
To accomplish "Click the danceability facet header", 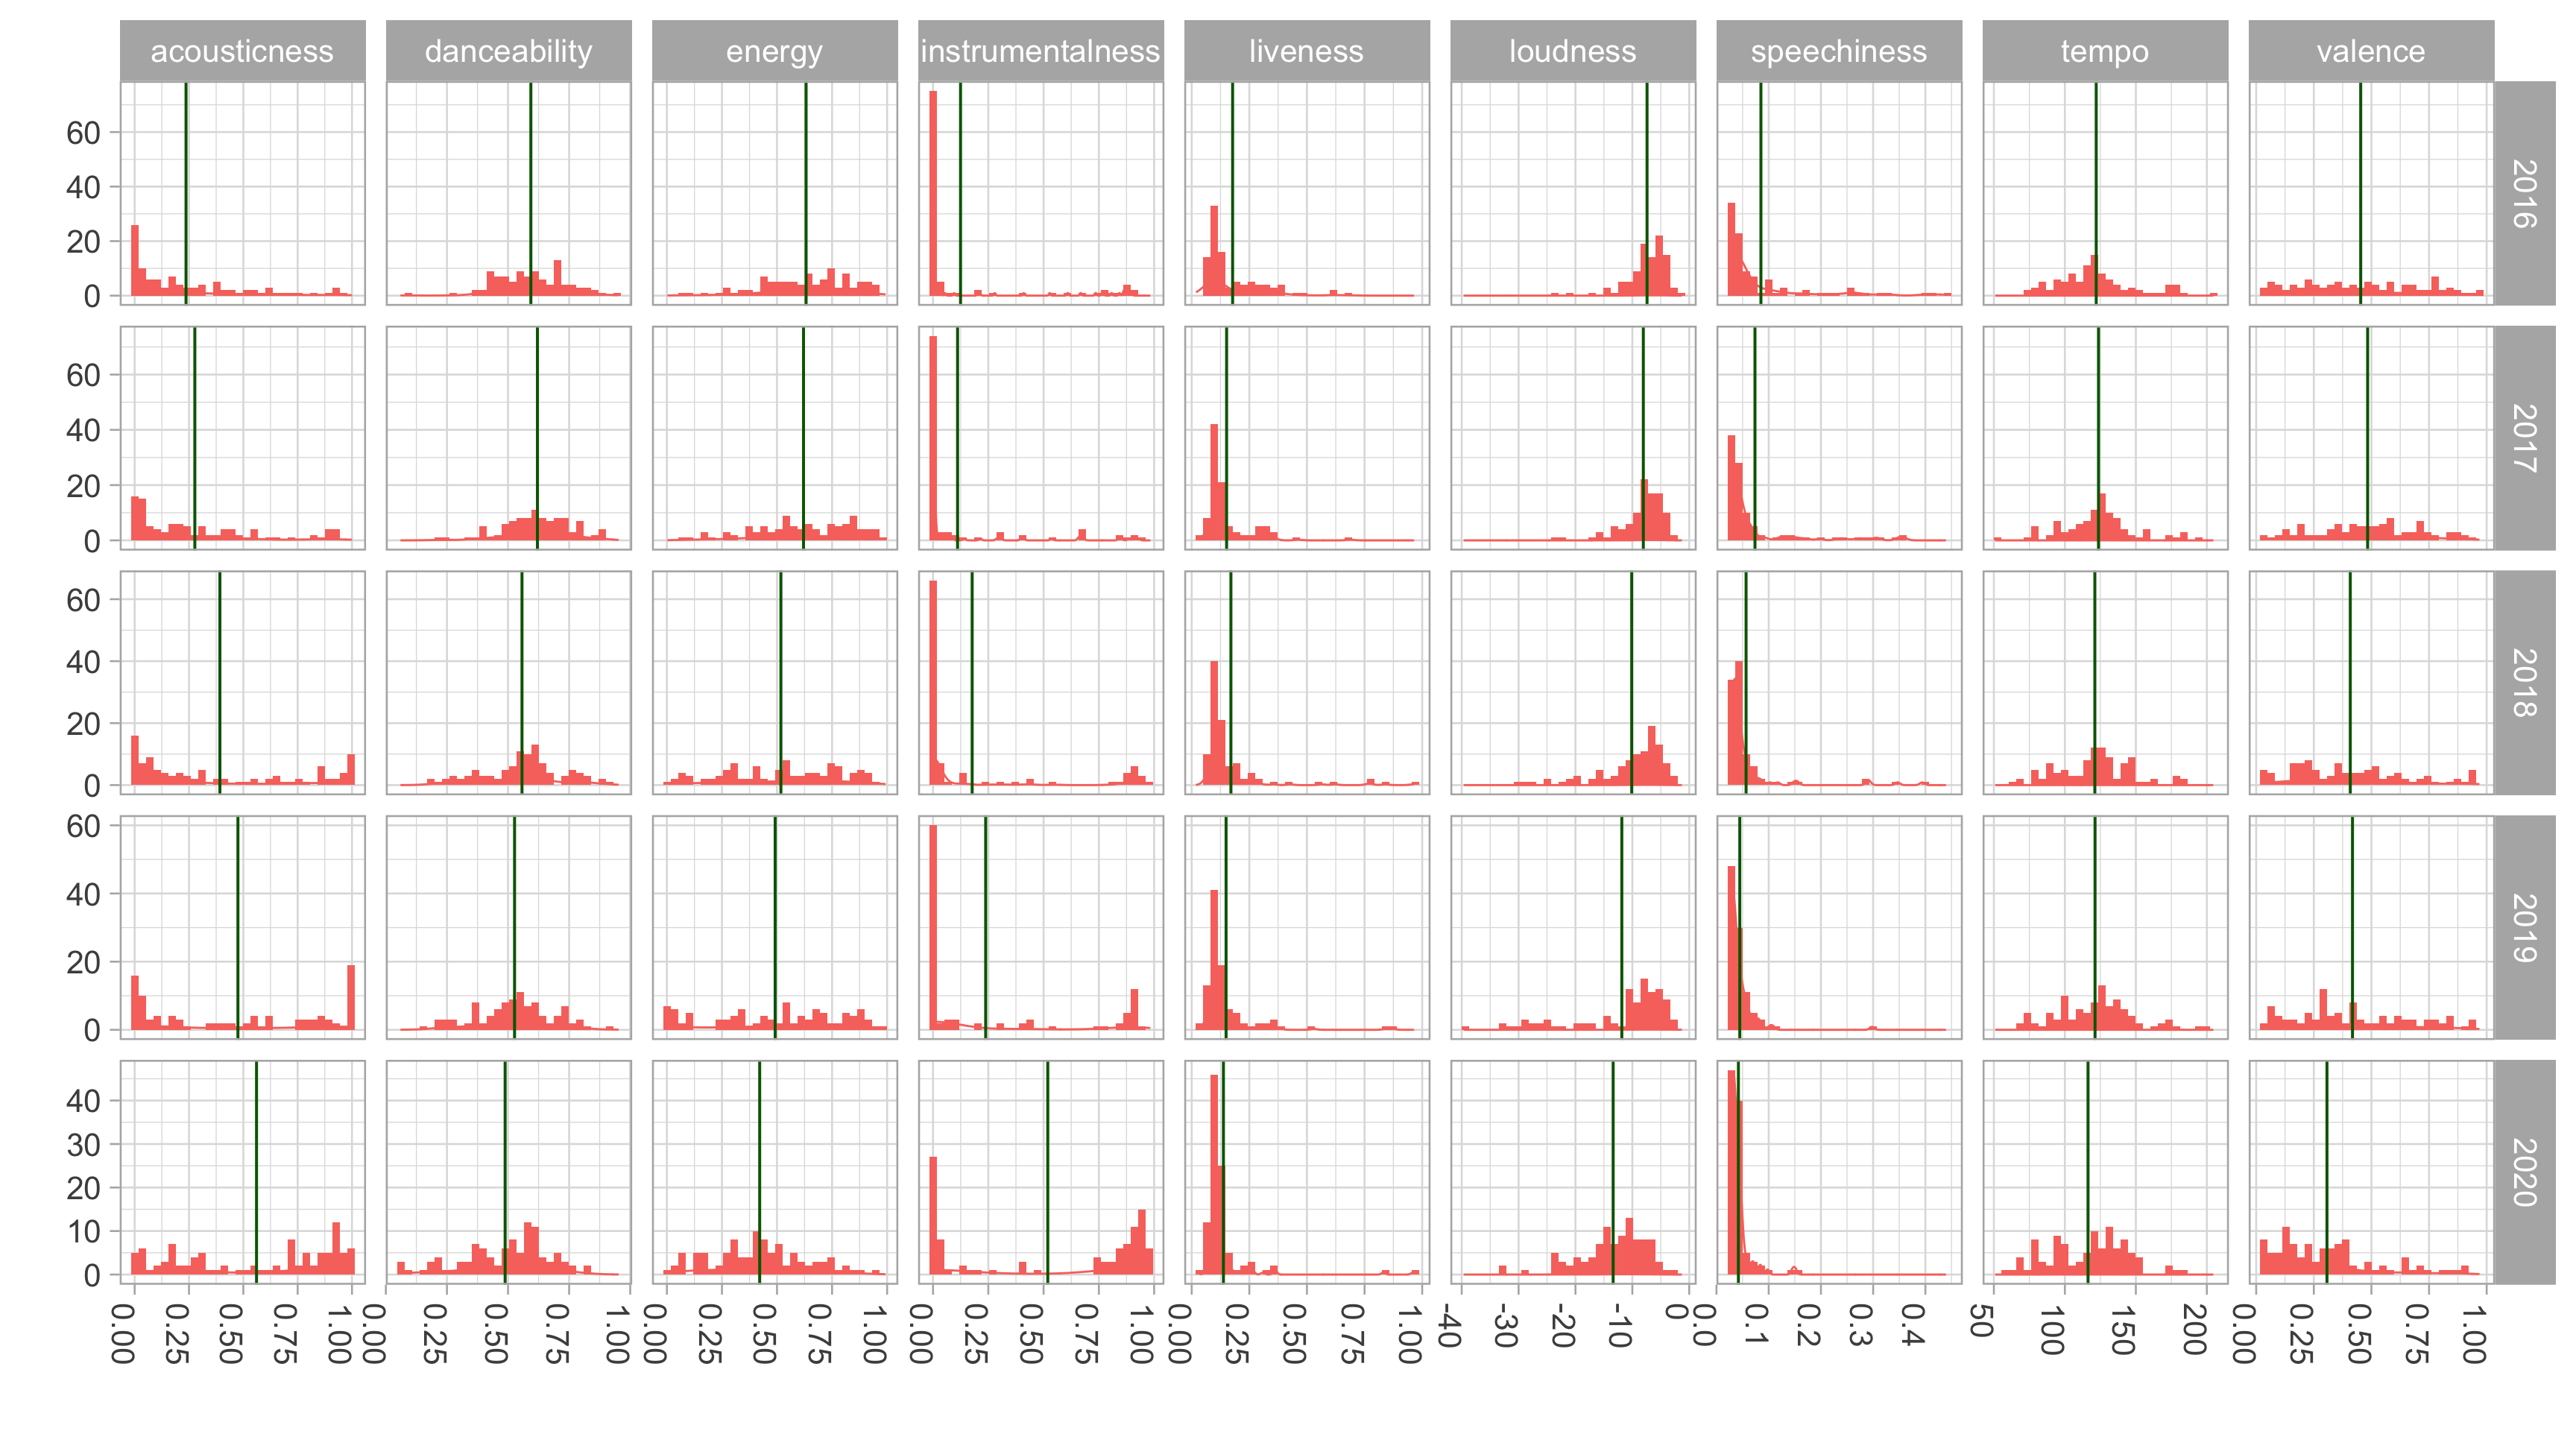I will tap(508, 51).
